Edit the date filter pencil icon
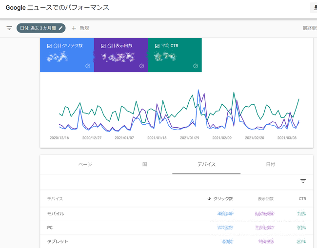Screen dimensions: 317x248 pos(60,28)
